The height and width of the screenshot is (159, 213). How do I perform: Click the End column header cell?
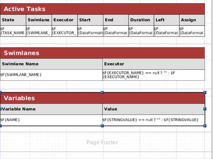[116, 20]
